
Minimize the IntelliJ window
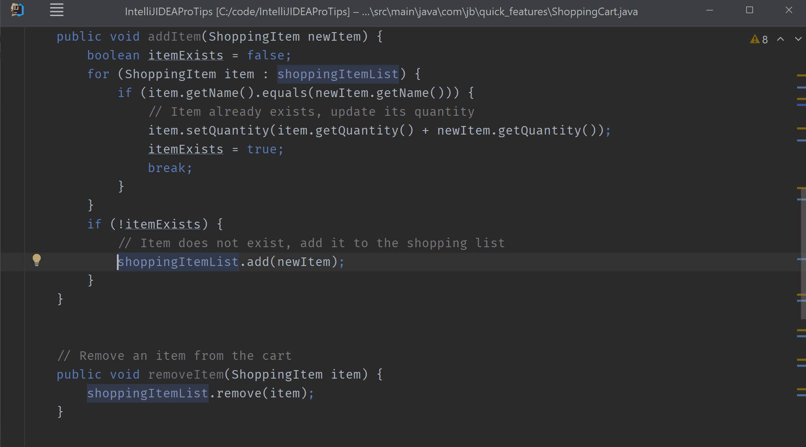pos(710,10)
